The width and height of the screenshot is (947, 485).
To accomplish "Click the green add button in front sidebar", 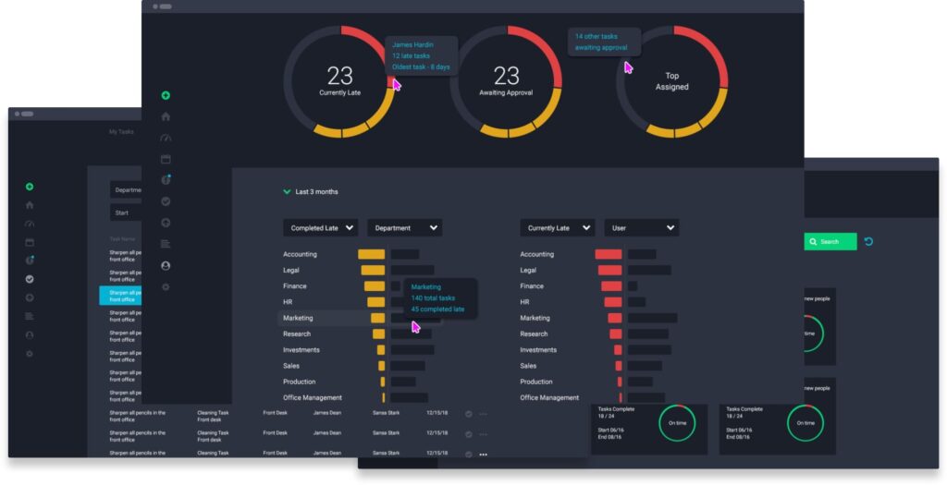I will (166, 95).
